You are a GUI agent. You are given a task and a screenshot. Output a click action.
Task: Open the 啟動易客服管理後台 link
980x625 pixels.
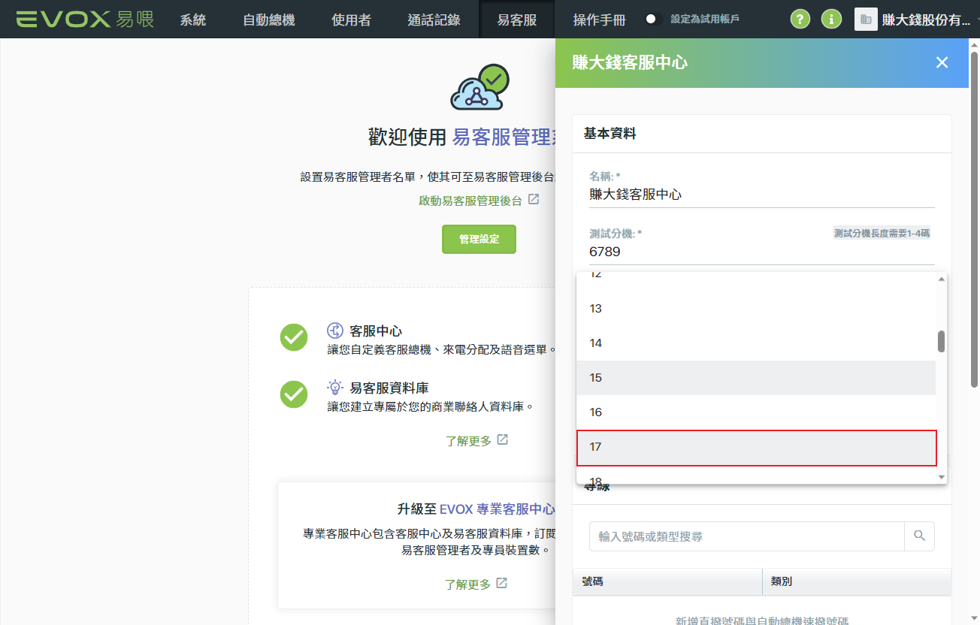point(470,201)
